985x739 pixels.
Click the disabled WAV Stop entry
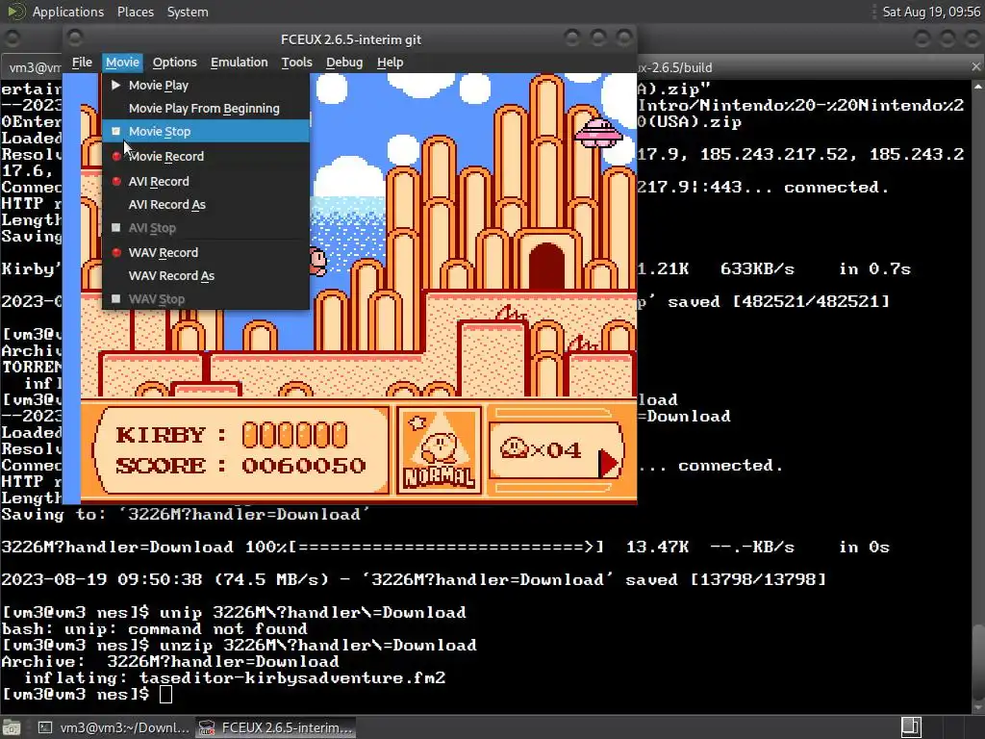[206, 299]
